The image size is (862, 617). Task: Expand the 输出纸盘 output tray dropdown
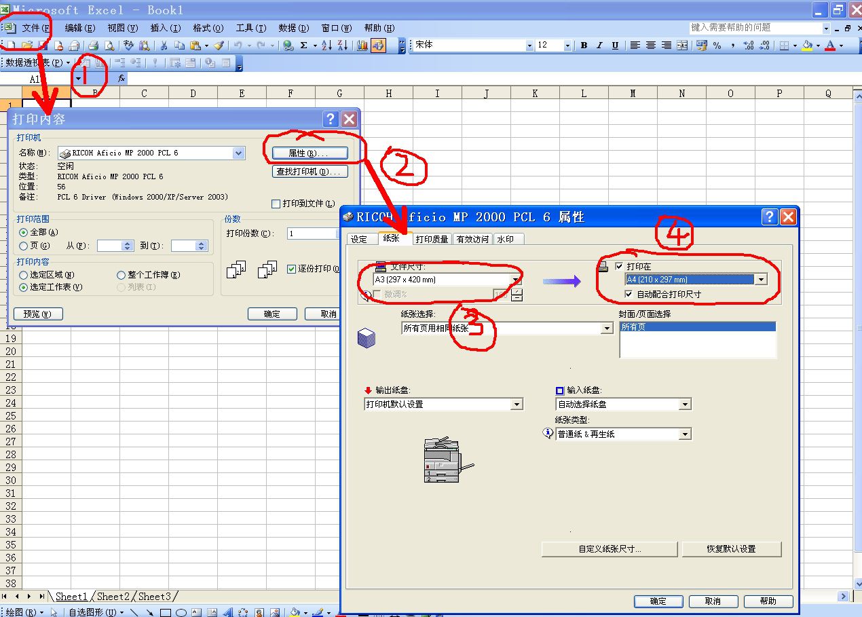(517, 405)
